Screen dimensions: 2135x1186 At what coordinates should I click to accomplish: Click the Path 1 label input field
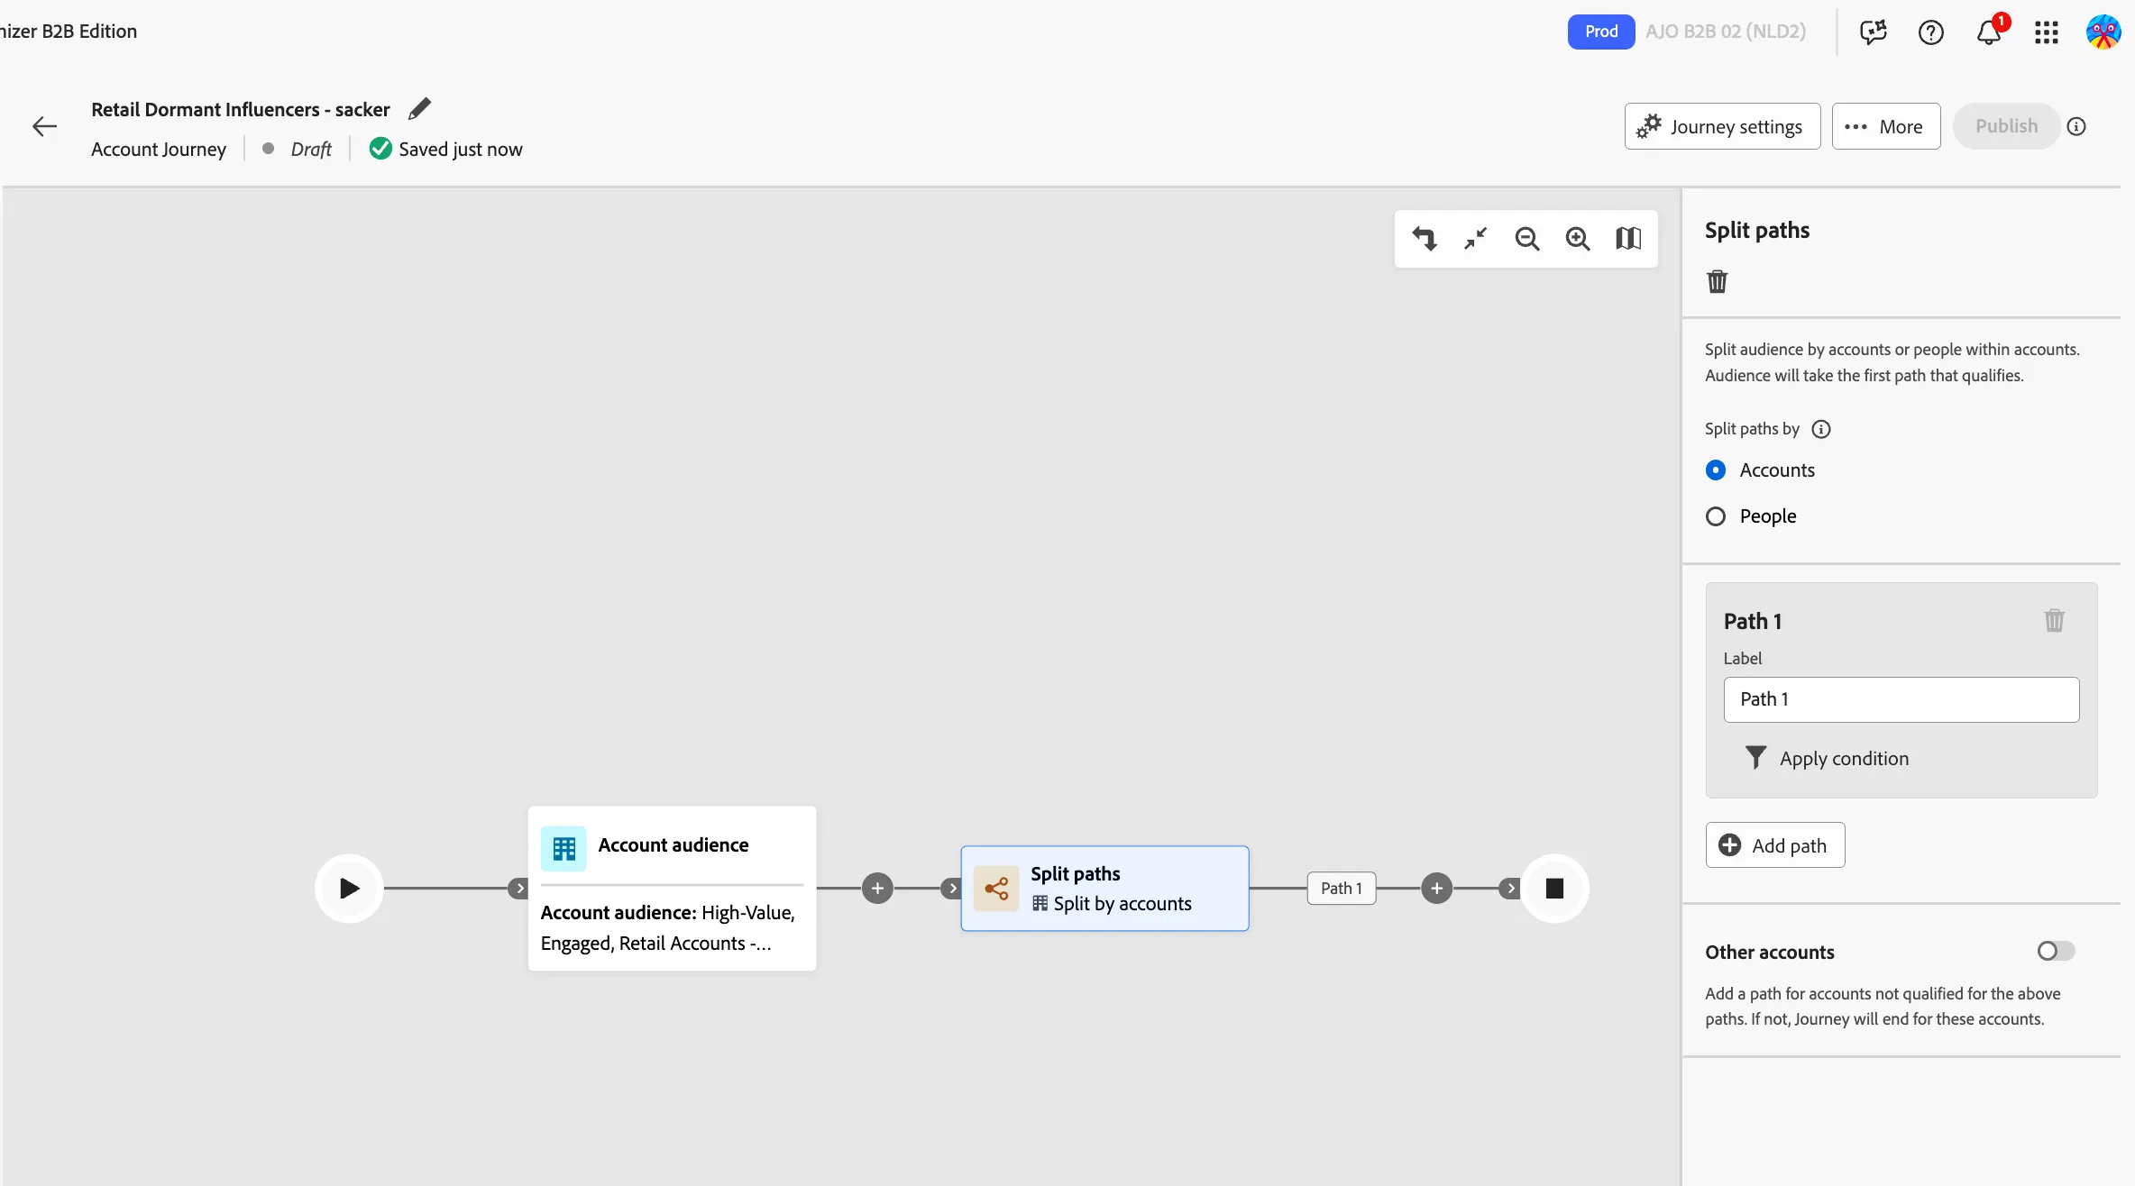pos(1901,699)
